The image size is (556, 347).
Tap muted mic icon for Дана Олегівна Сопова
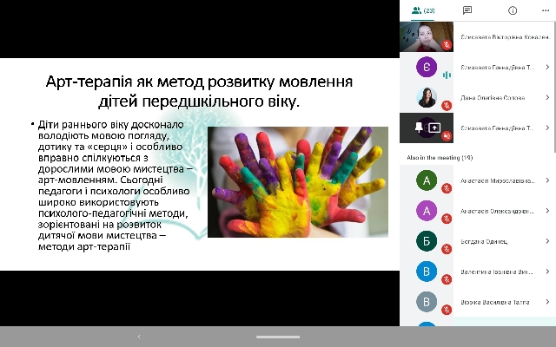click(447, 105)
